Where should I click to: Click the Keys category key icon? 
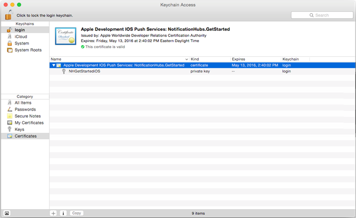click(10, 129)
